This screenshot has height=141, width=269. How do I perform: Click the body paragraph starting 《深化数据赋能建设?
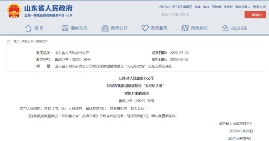103,116
